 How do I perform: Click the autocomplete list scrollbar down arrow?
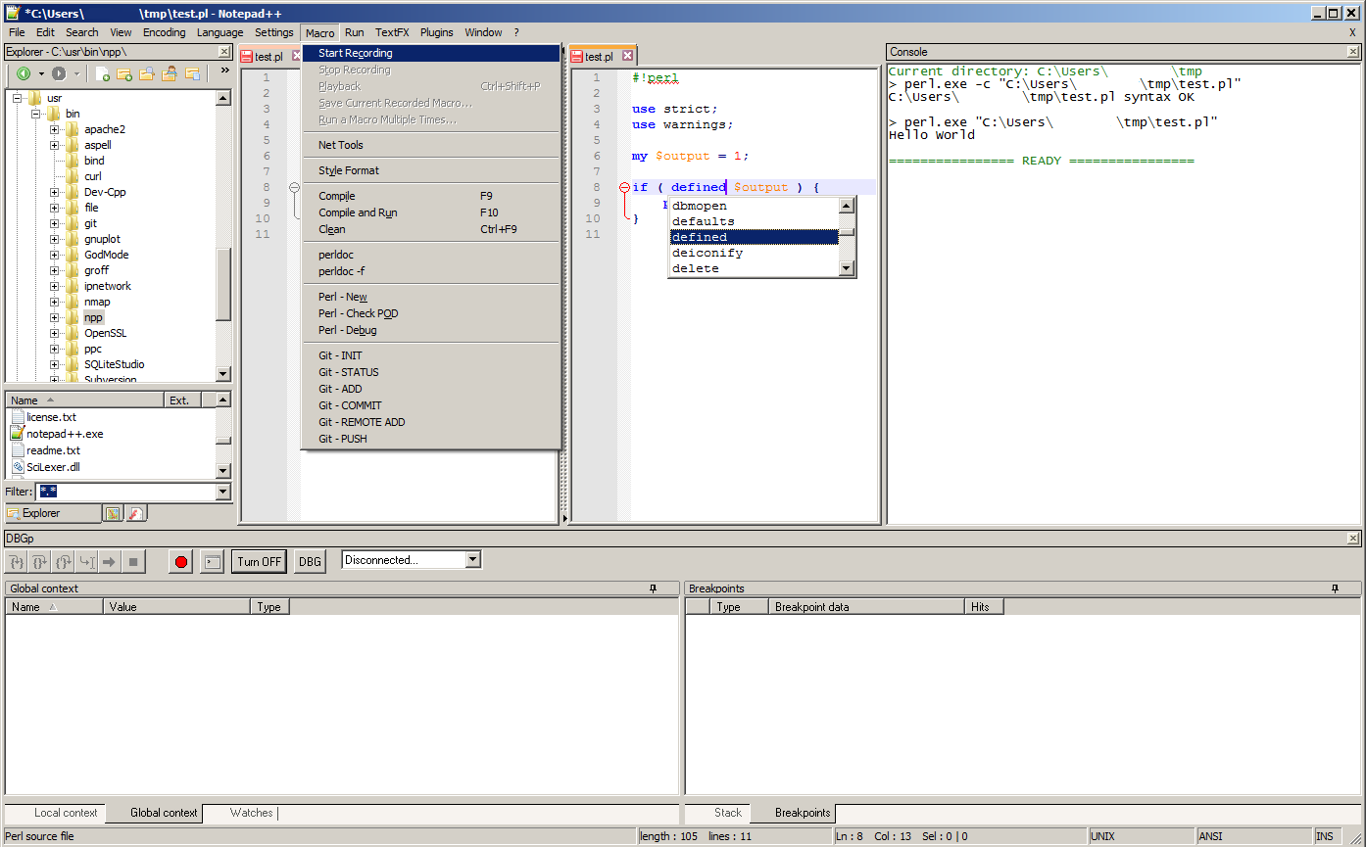click(x=845, y=269)
